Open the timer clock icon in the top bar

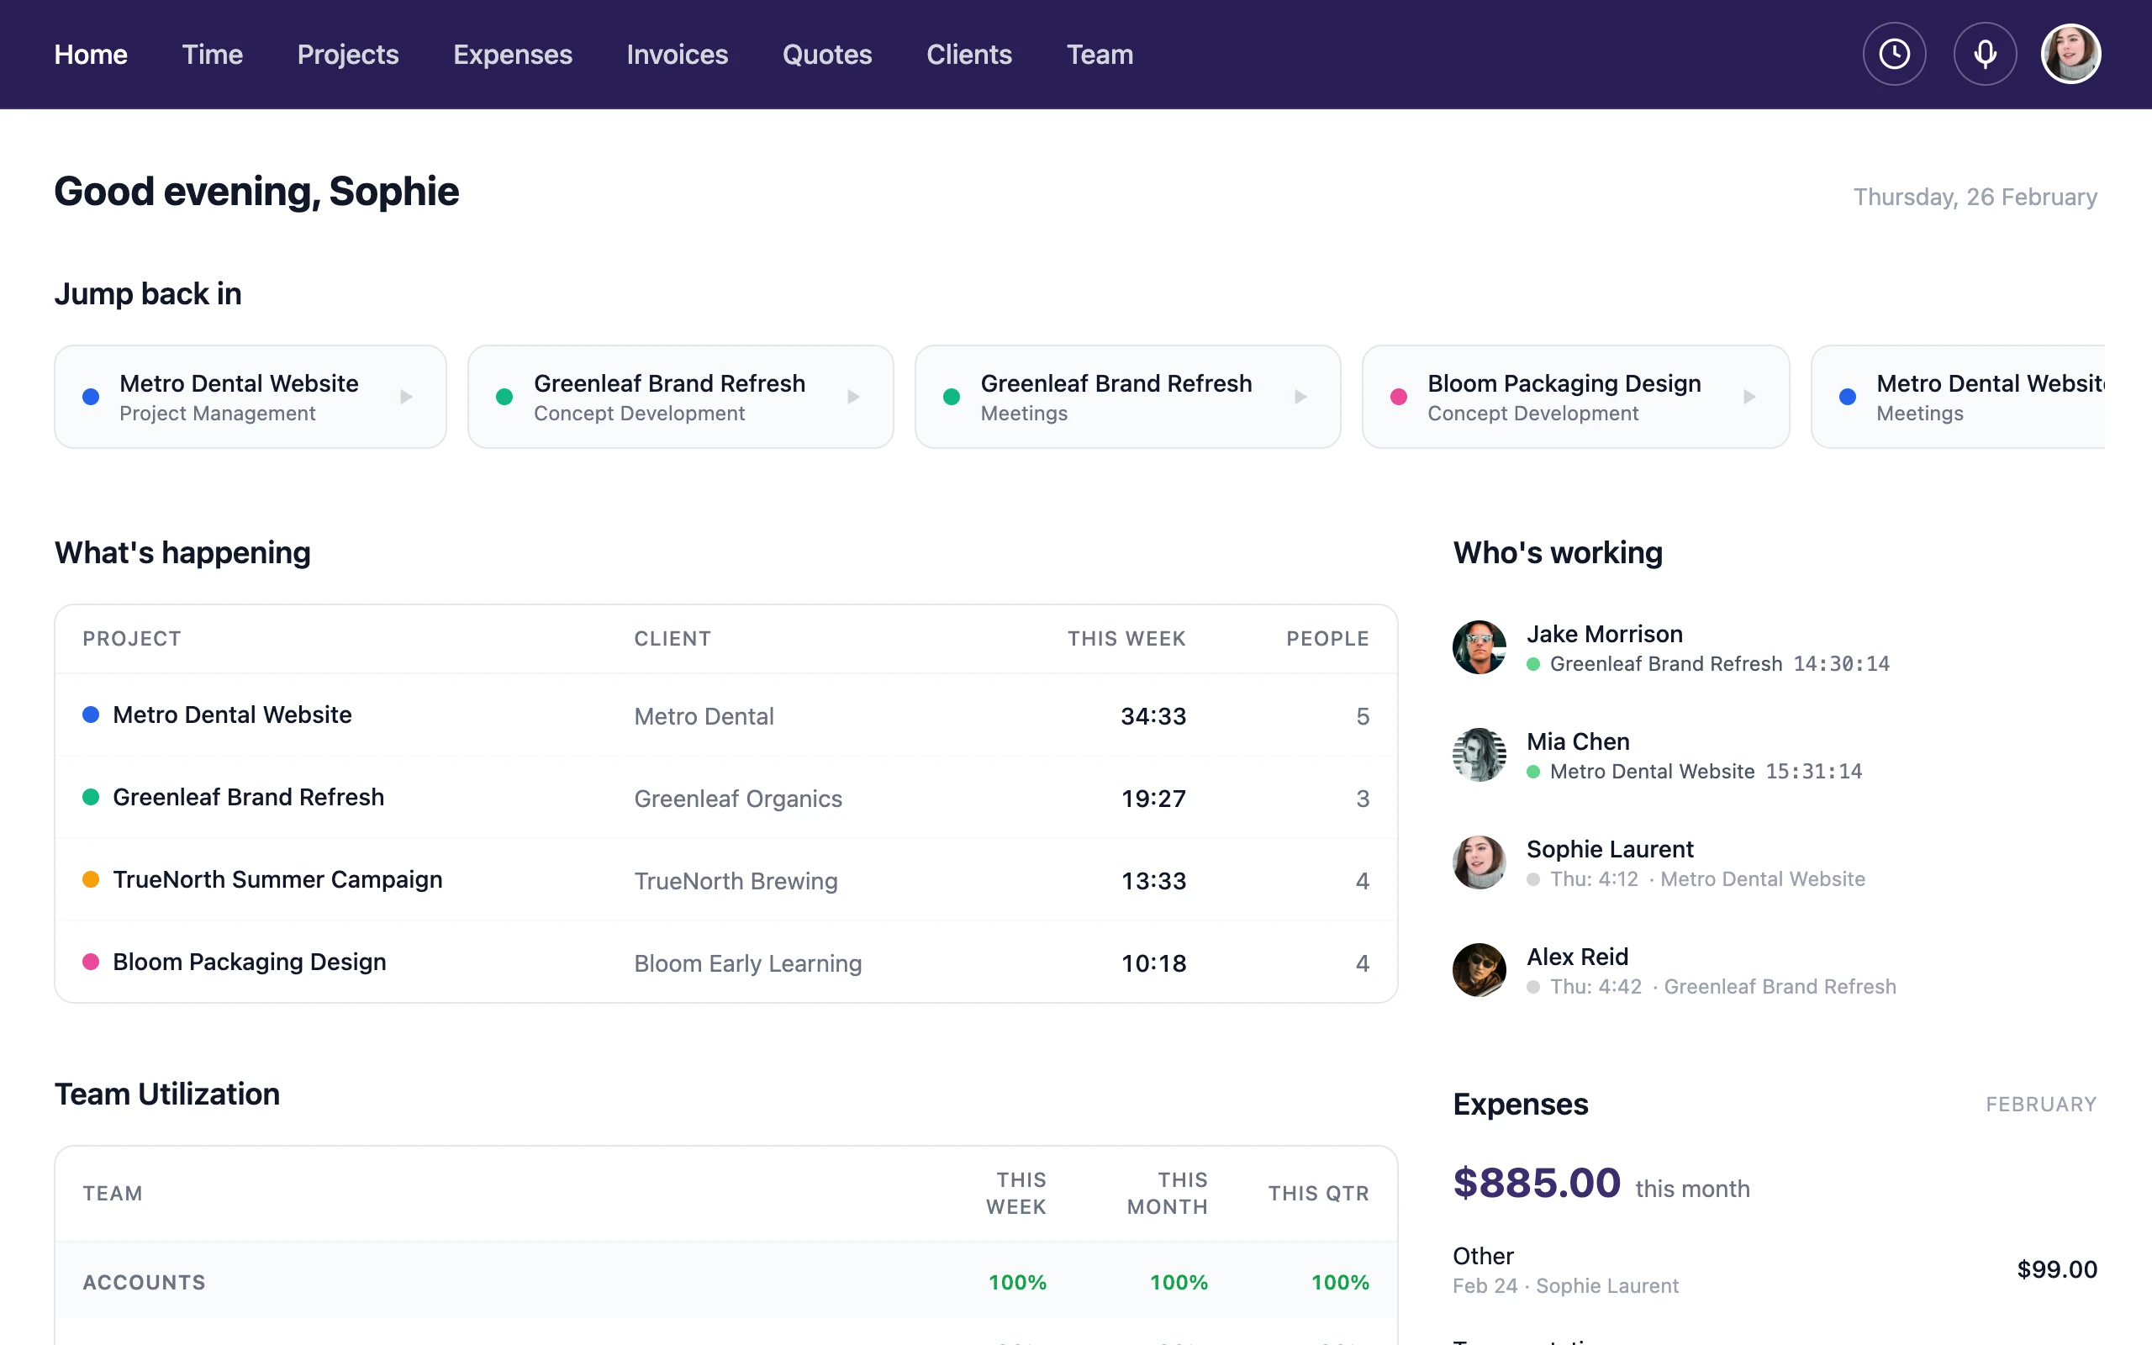coord(1893,53)
